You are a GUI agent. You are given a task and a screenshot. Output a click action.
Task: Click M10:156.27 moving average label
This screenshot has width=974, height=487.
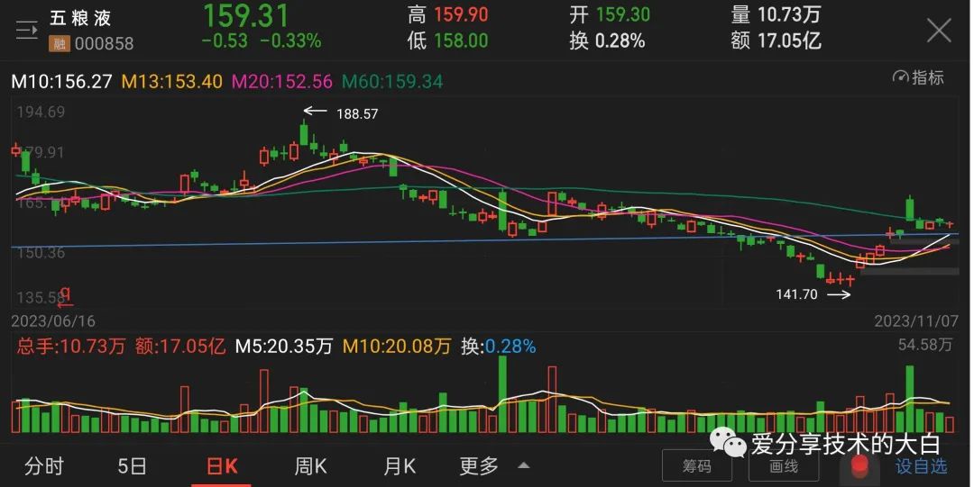point(61,81)
